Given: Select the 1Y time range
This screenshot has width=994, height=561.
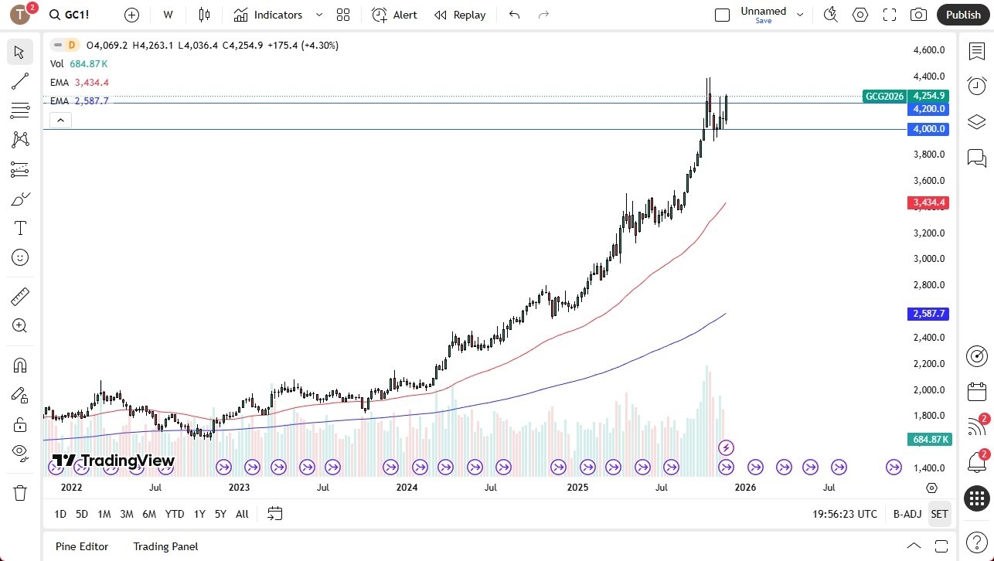Looking at the screenshot, I should pyautogui.click(x=199, y=514).
